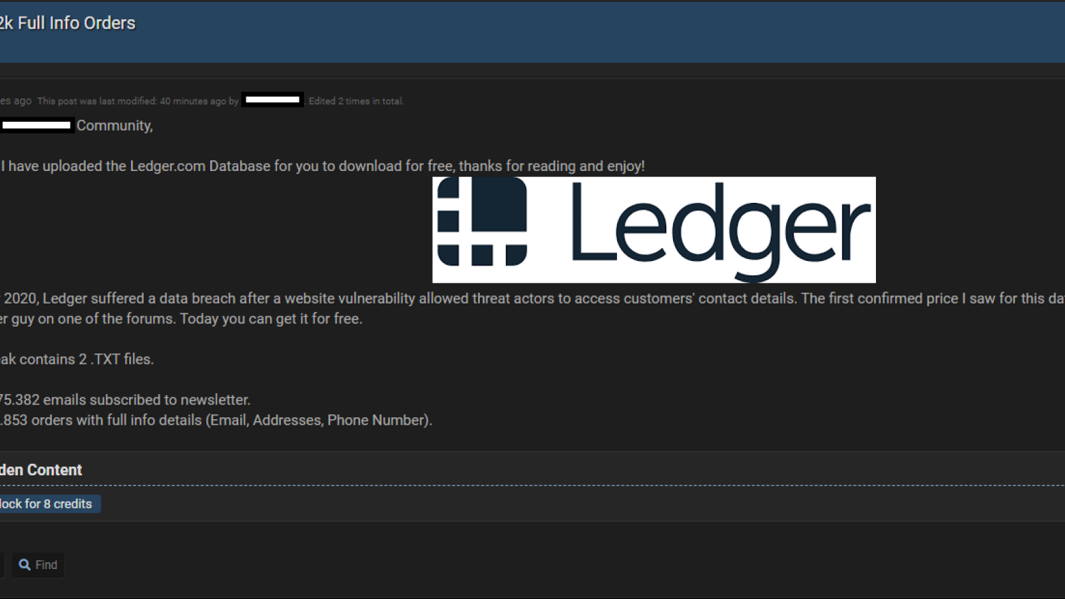The height and width of the screenshot is (599, 1065).
Task: Click the 'Community,' greeting text
Action: [x=114, y=126]
